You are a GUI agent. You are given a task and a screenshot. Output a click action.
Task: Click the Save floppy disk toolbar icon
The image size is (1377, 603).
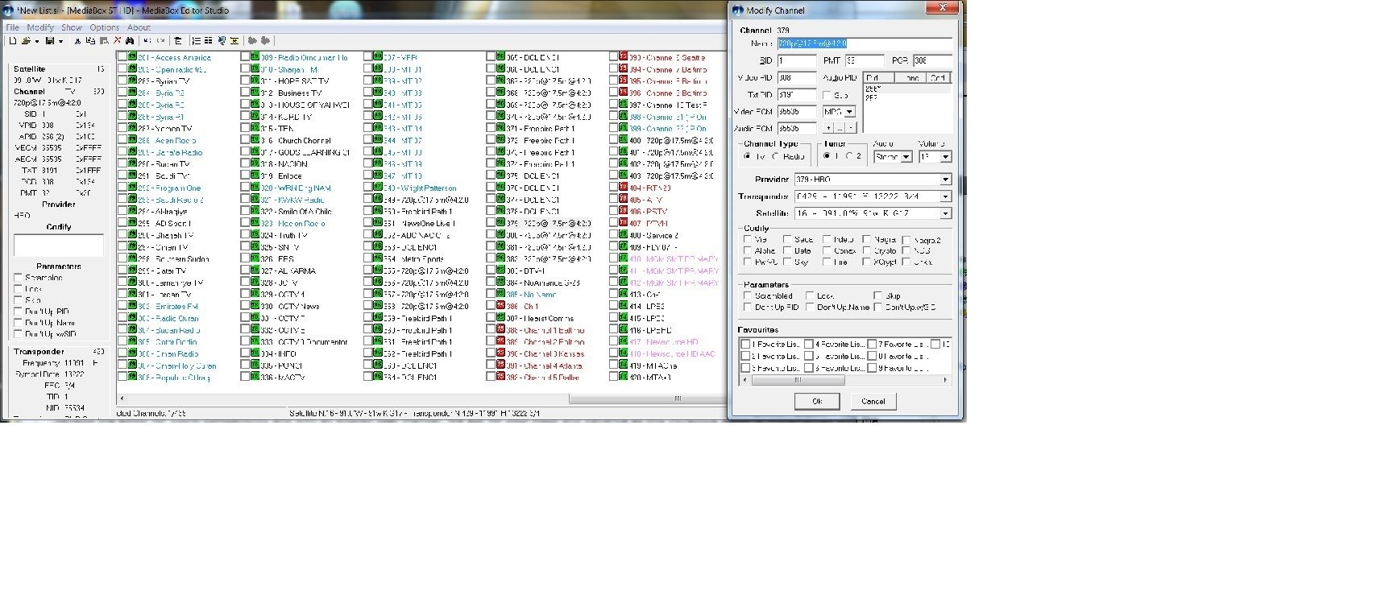(50, 41)
